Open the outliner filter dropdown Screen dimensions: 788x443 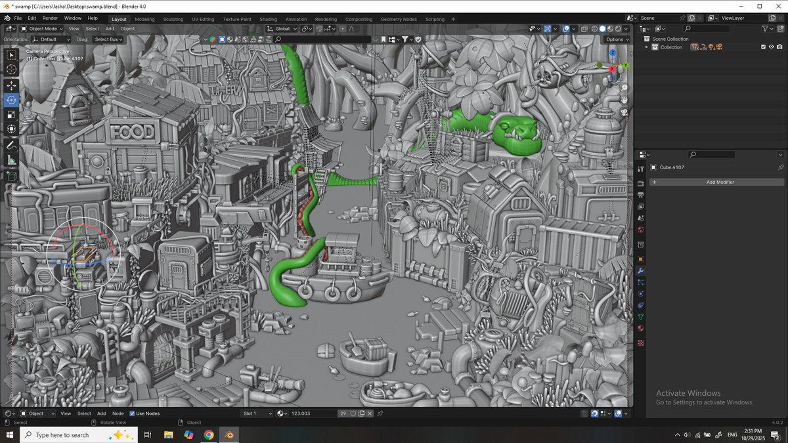coord(768,29)
